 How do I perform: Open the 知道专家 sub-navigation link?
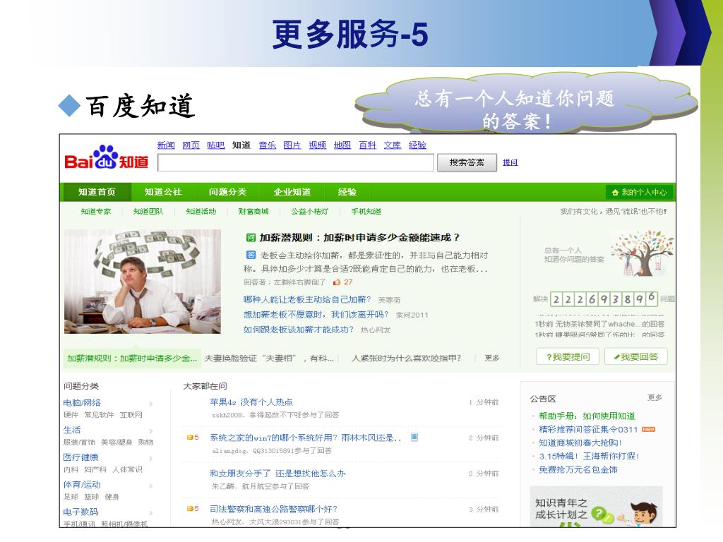pos(96,212)
